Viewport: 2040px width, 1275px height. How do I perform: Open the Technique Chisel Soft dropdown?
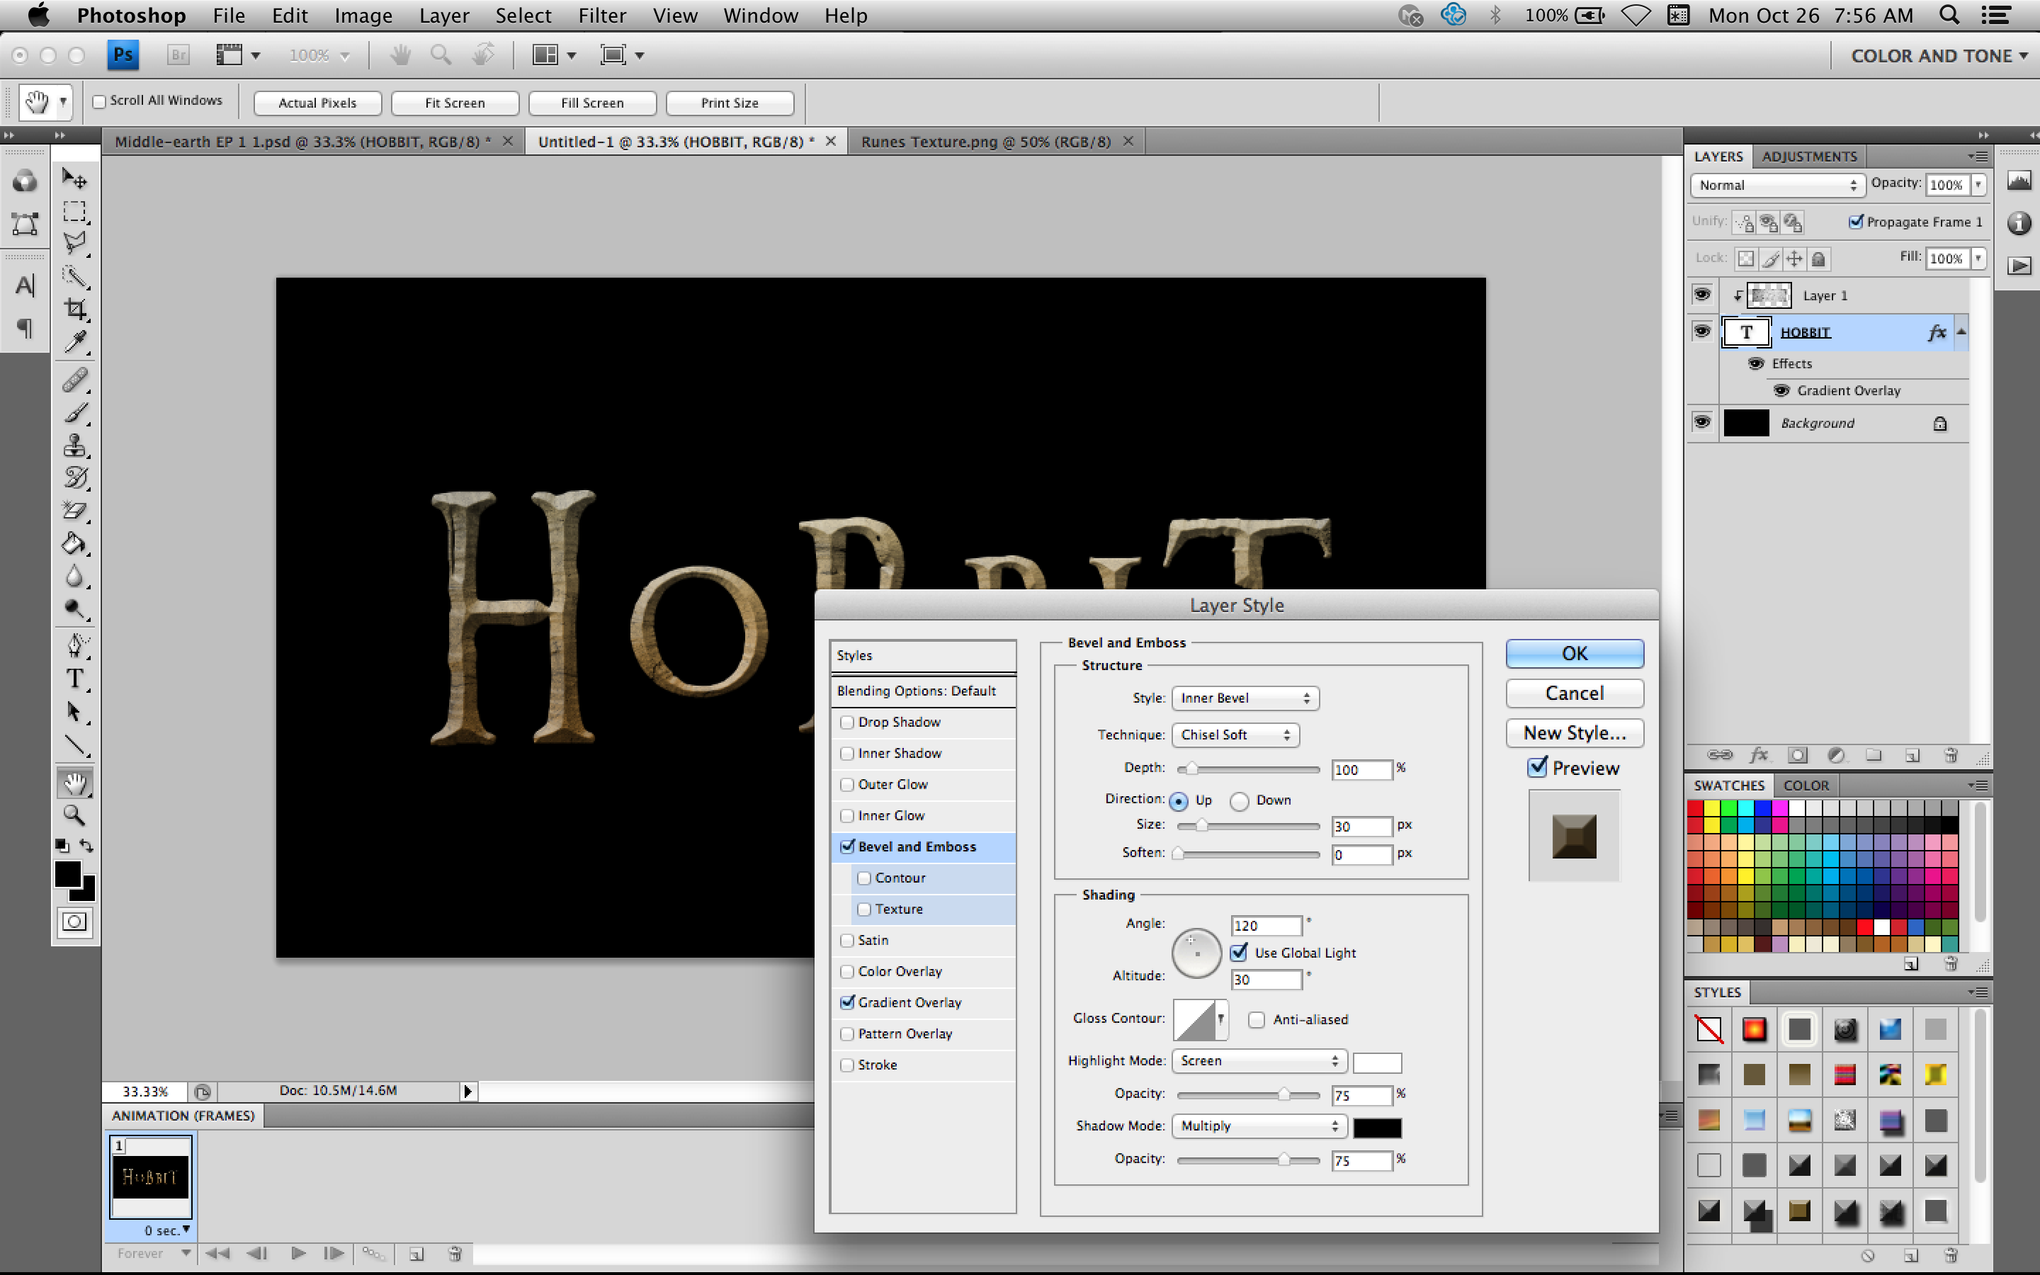pos(1235,735)
